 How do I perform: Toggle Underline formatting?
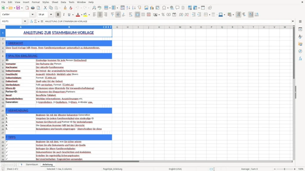tap(69, 15)
